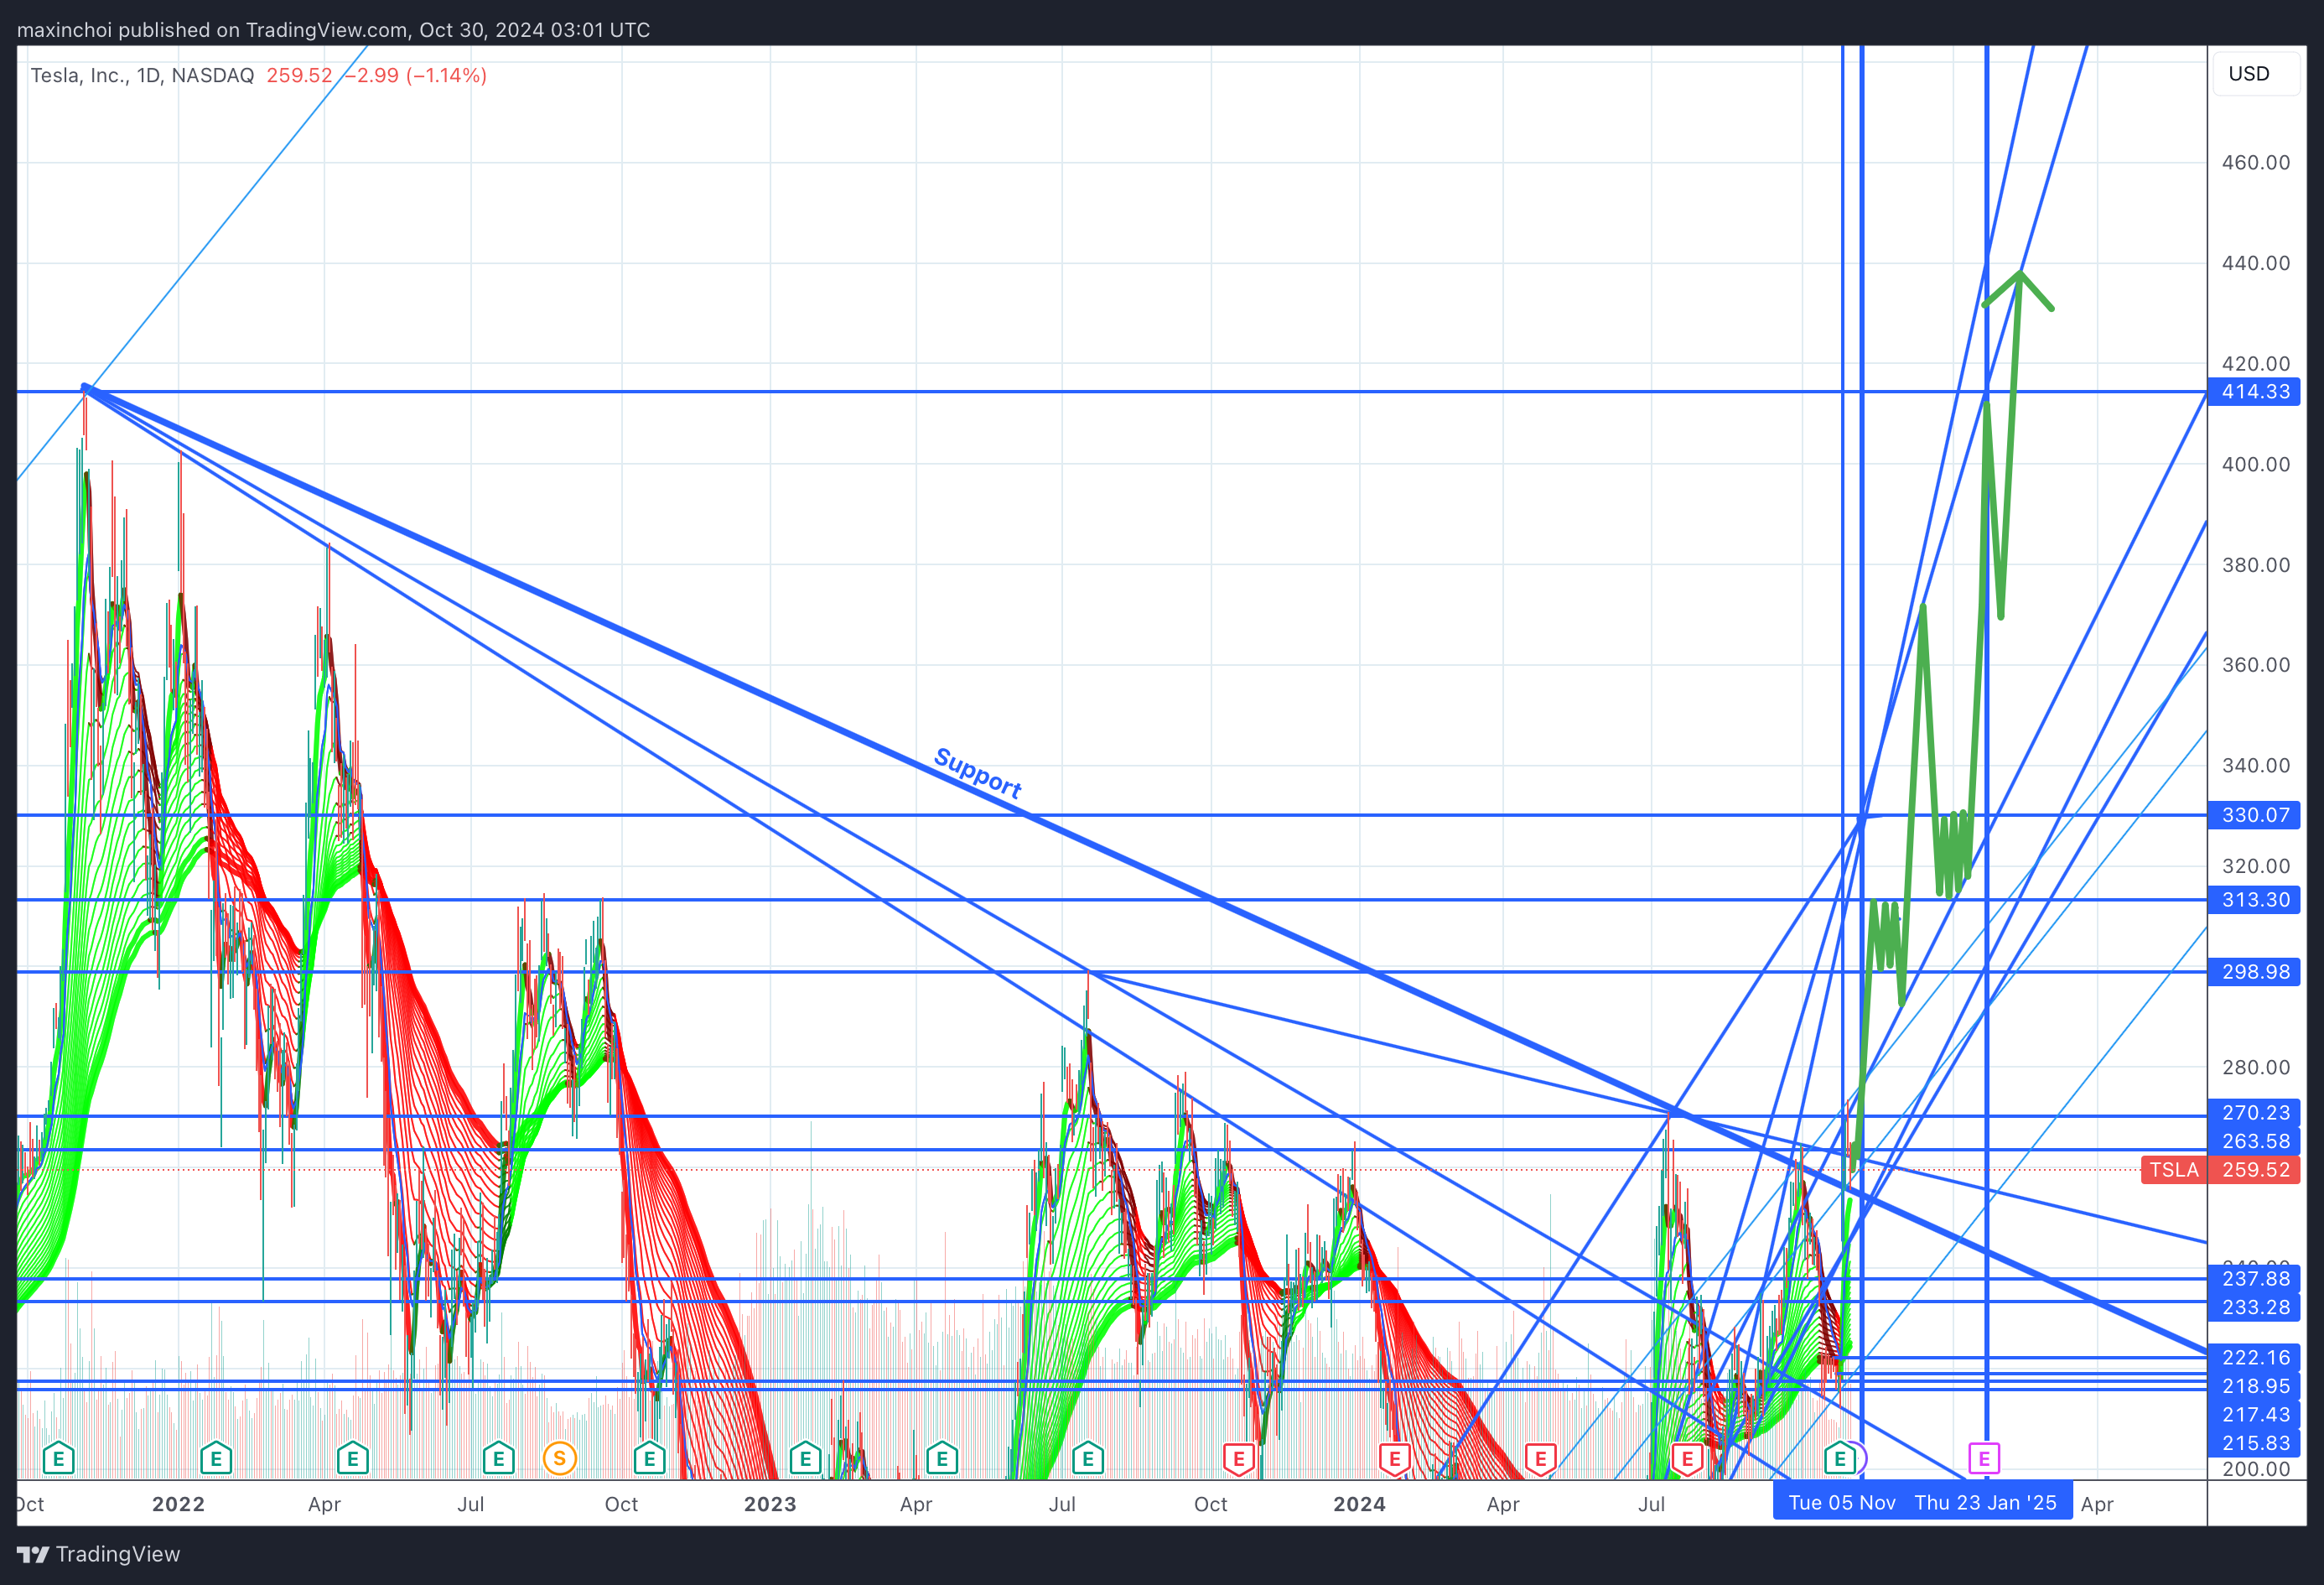Click the 280.00 price axis tick
Screen dimensions: 2324x1585
click(2255, 1067)
